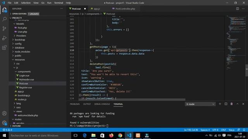
Task: Collapse the components folder
Action: 24,71
